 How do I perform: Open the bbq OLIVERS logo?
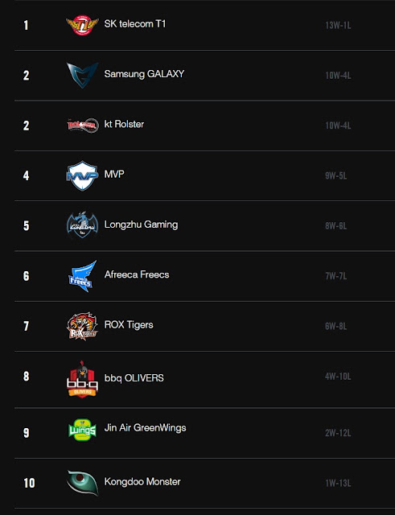(82, 379)
